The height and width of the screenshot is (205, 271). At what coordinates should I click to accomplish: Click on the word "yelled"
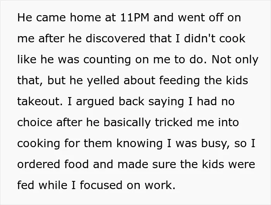click(103, 81)
